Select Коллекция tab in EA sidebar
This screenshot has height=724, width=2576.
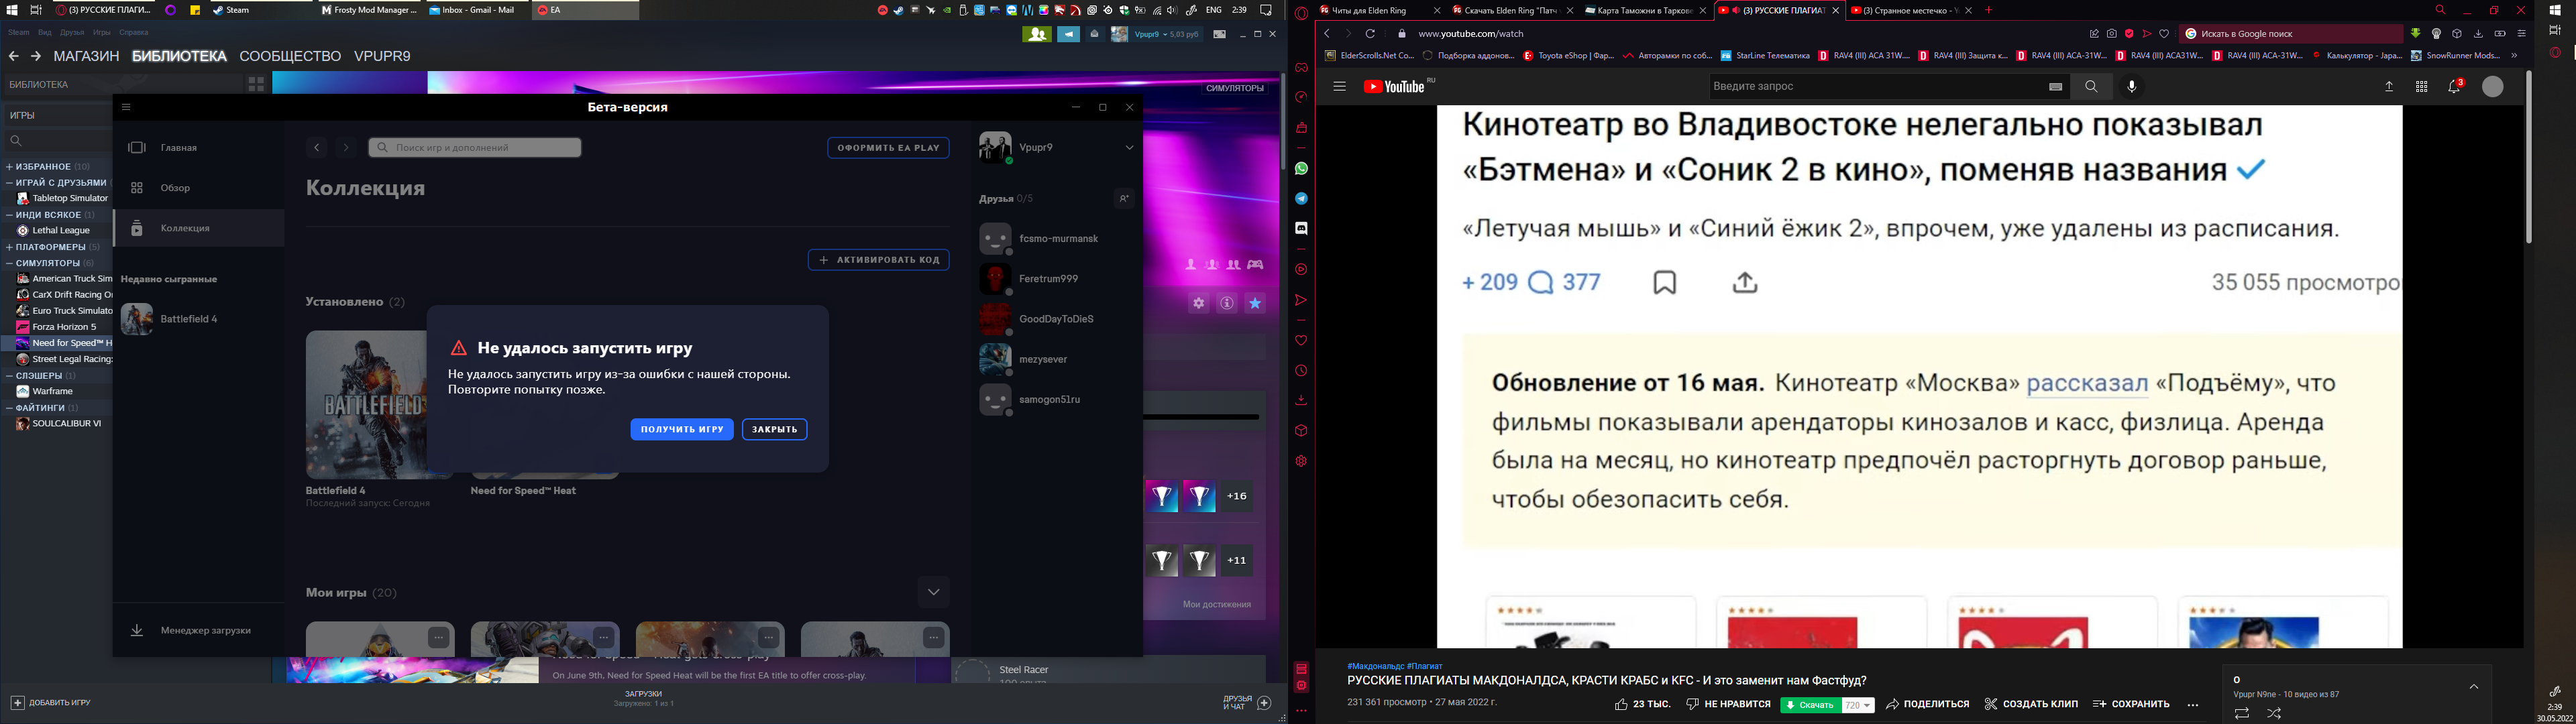199,229
